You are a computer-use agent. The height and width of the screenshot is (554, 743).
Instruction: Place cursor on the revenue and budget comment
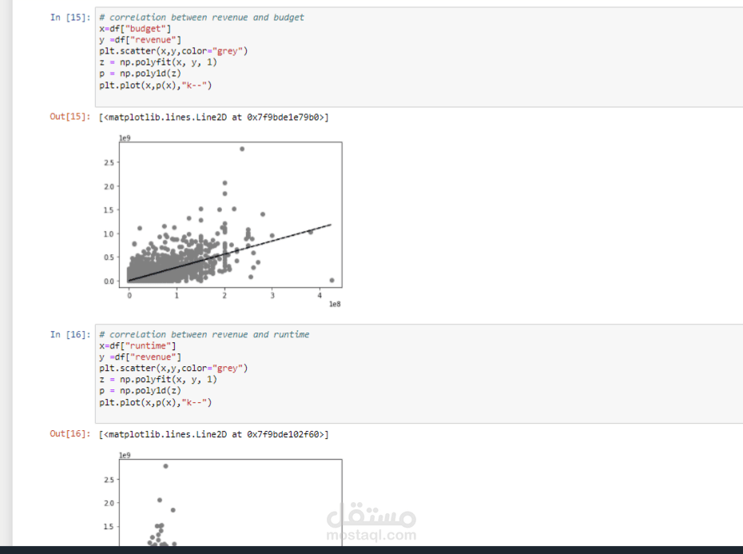201,18
